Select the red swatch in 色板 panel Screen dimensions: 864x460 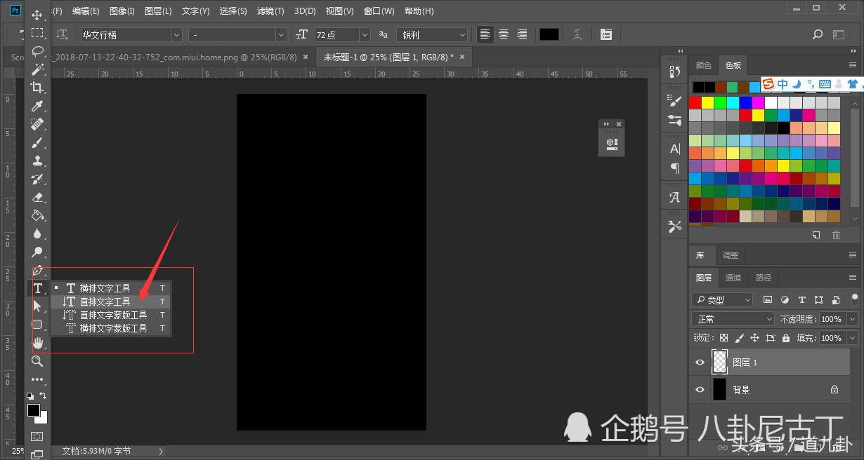click(694, 101)
